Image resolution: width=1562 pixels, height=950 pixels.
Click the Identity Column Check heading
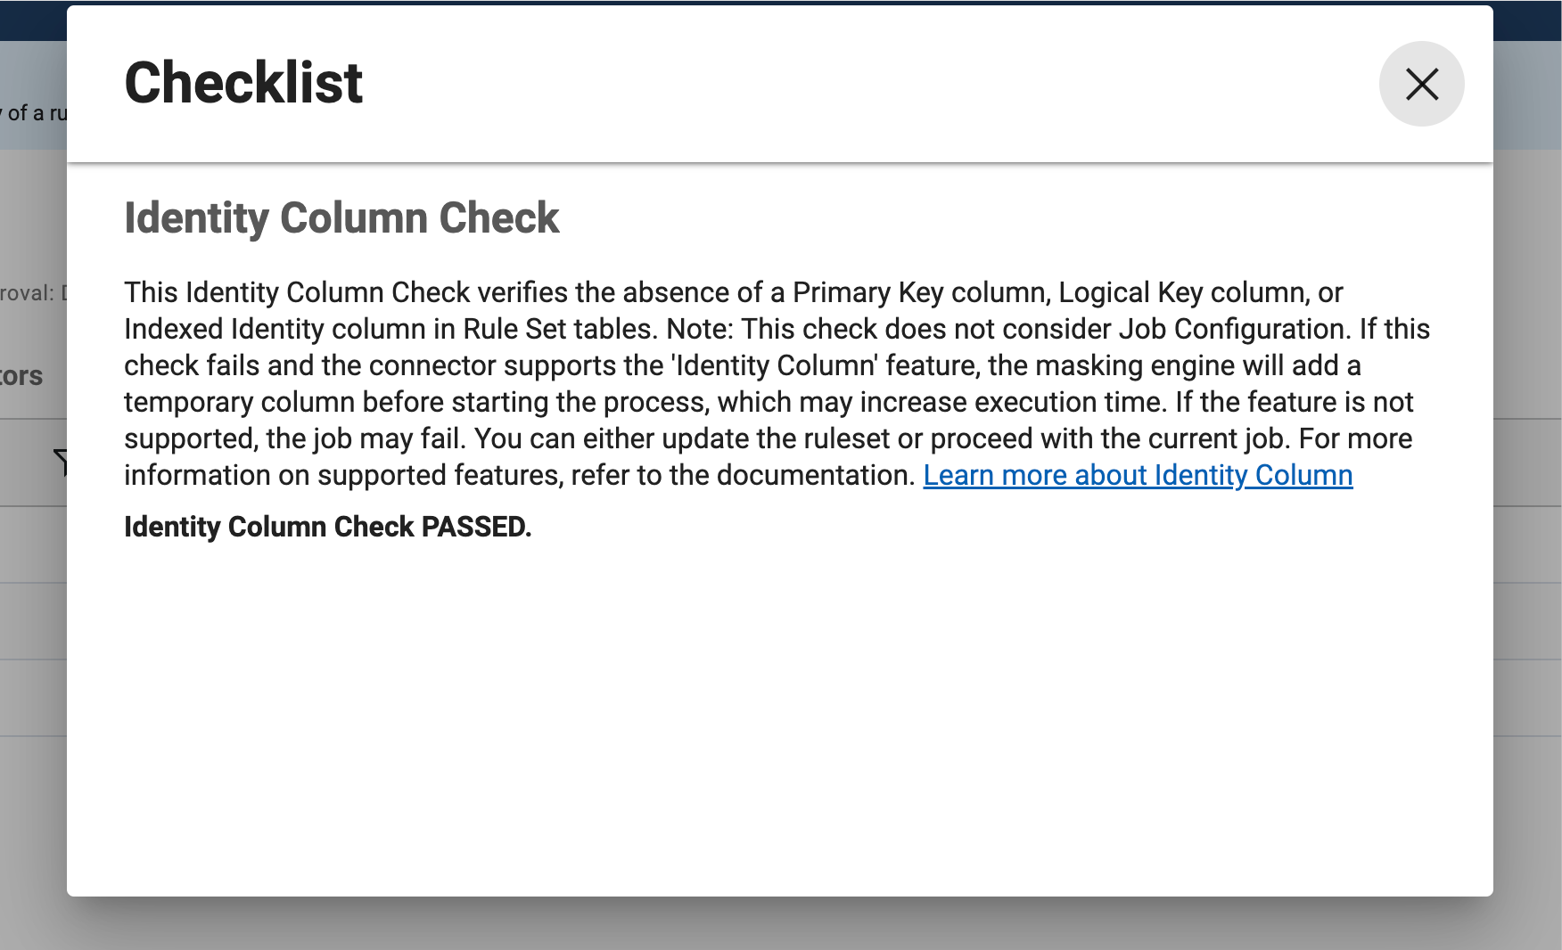pos(341,218)
